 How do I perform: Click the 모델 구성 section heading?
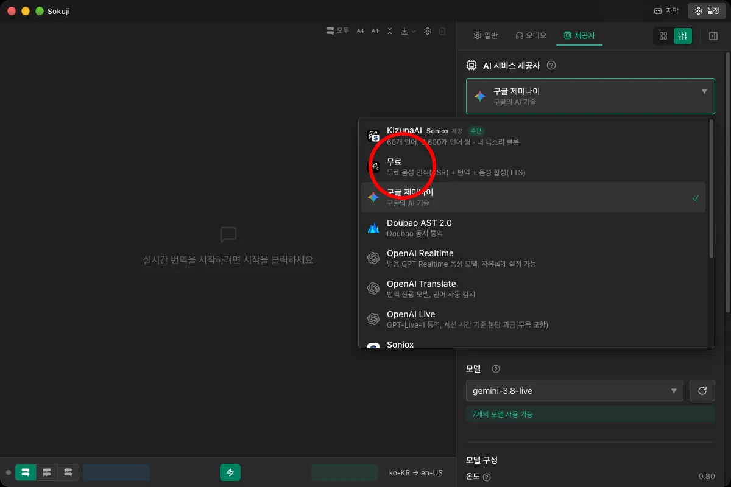tap(481, 460)
